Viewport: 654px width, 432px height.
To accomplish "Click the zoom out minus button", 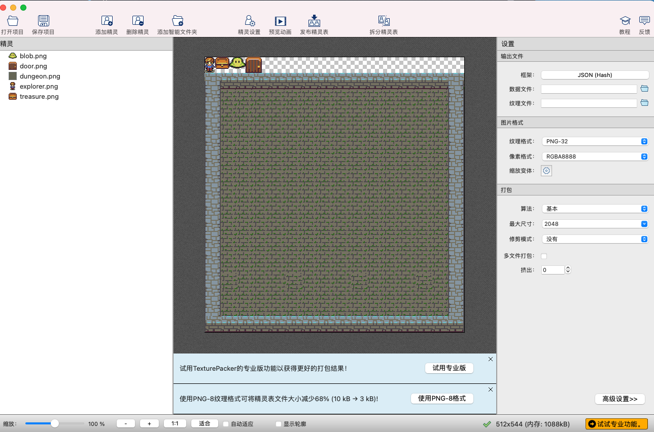I will tap(126, 424).
